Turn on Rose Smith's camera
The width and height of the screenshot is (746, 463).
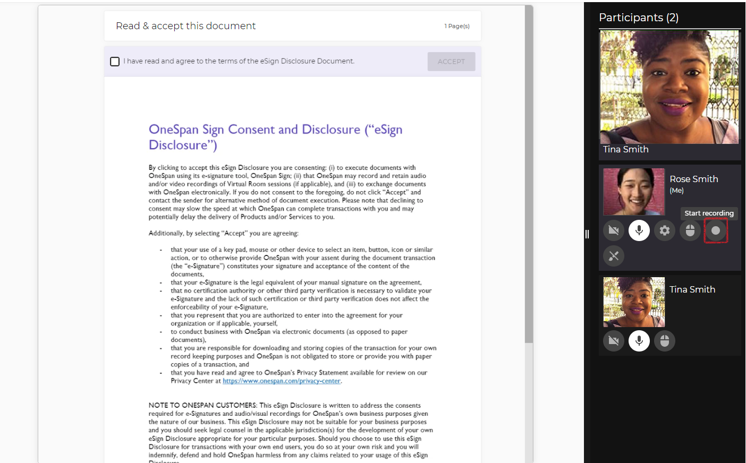coord(614,230)
